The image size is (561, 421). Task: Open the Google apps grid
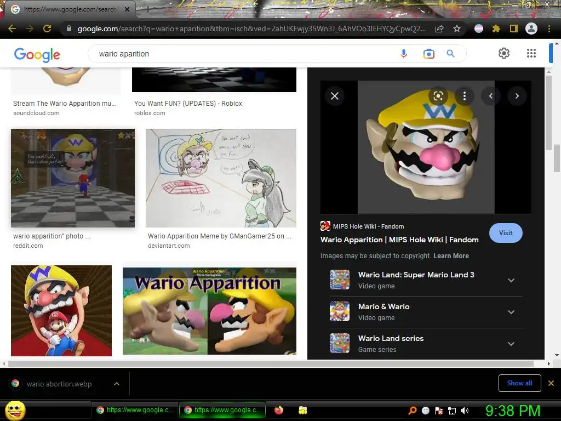[x=531, y=53]
